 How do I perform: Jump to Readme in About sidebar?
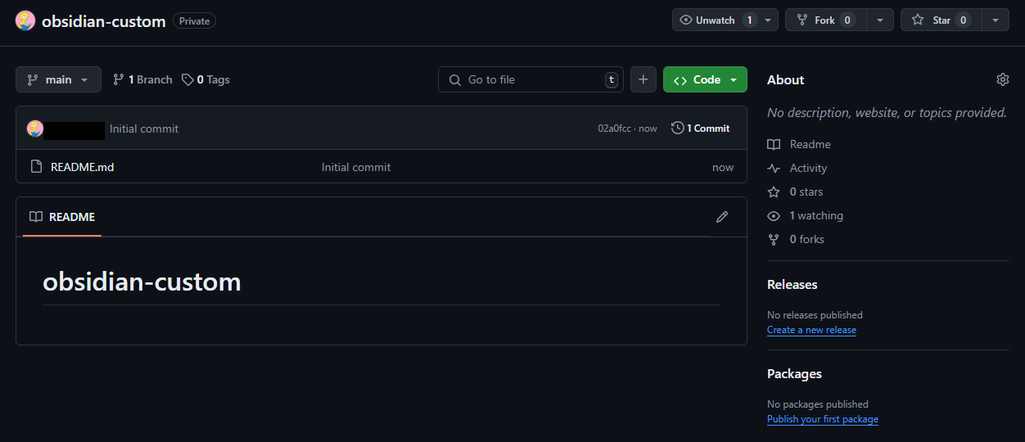(799, 144)
